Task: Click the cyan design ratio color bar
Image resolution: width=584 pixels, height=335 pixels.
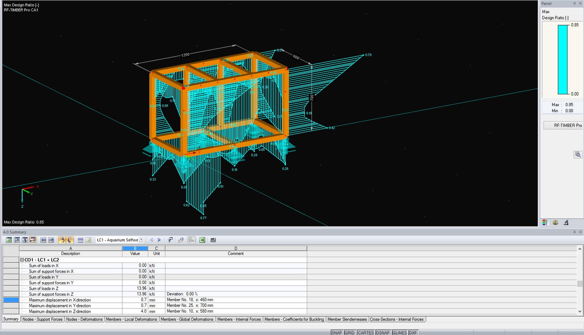Action: [x=563, y=59]
